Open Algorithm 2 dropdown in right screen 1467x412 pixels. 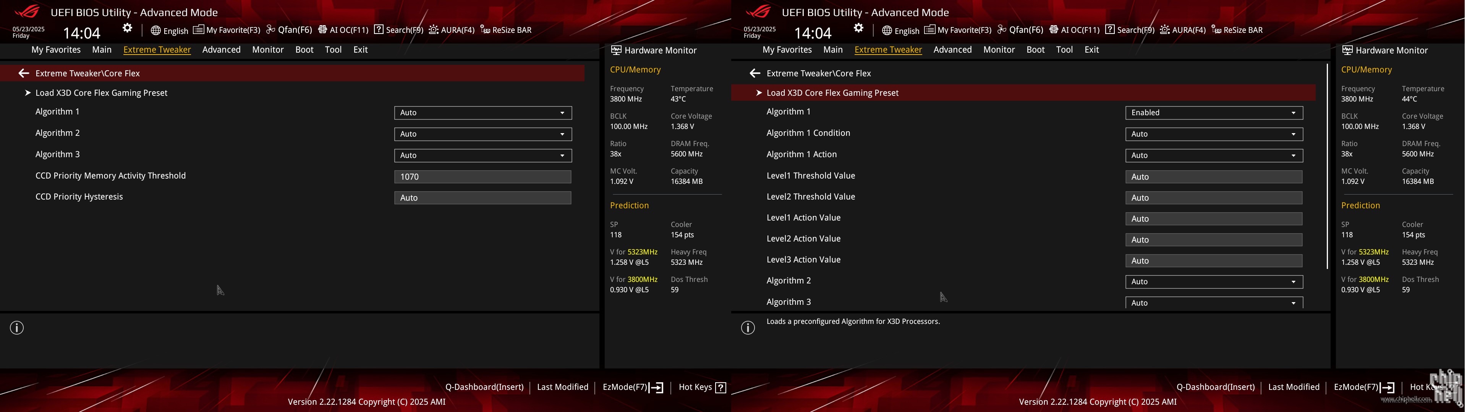click(1214, 282)
